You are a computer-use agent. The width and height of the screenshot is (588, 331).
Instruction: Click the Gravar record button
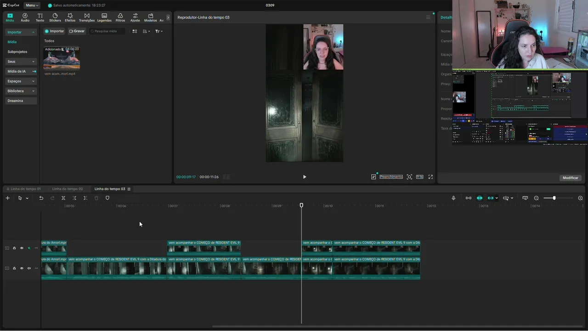click(77, 31)
